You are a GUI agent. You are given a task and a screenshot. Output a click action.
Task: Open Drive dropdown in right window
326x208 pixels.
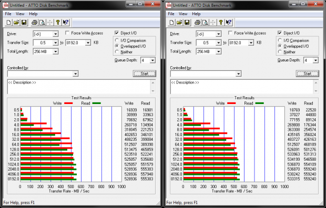point(218,34)
